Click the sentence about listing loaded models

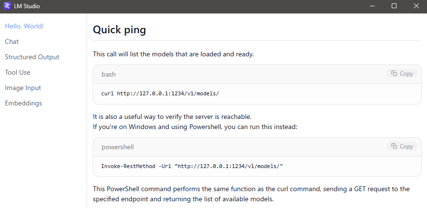click(173, 54)
